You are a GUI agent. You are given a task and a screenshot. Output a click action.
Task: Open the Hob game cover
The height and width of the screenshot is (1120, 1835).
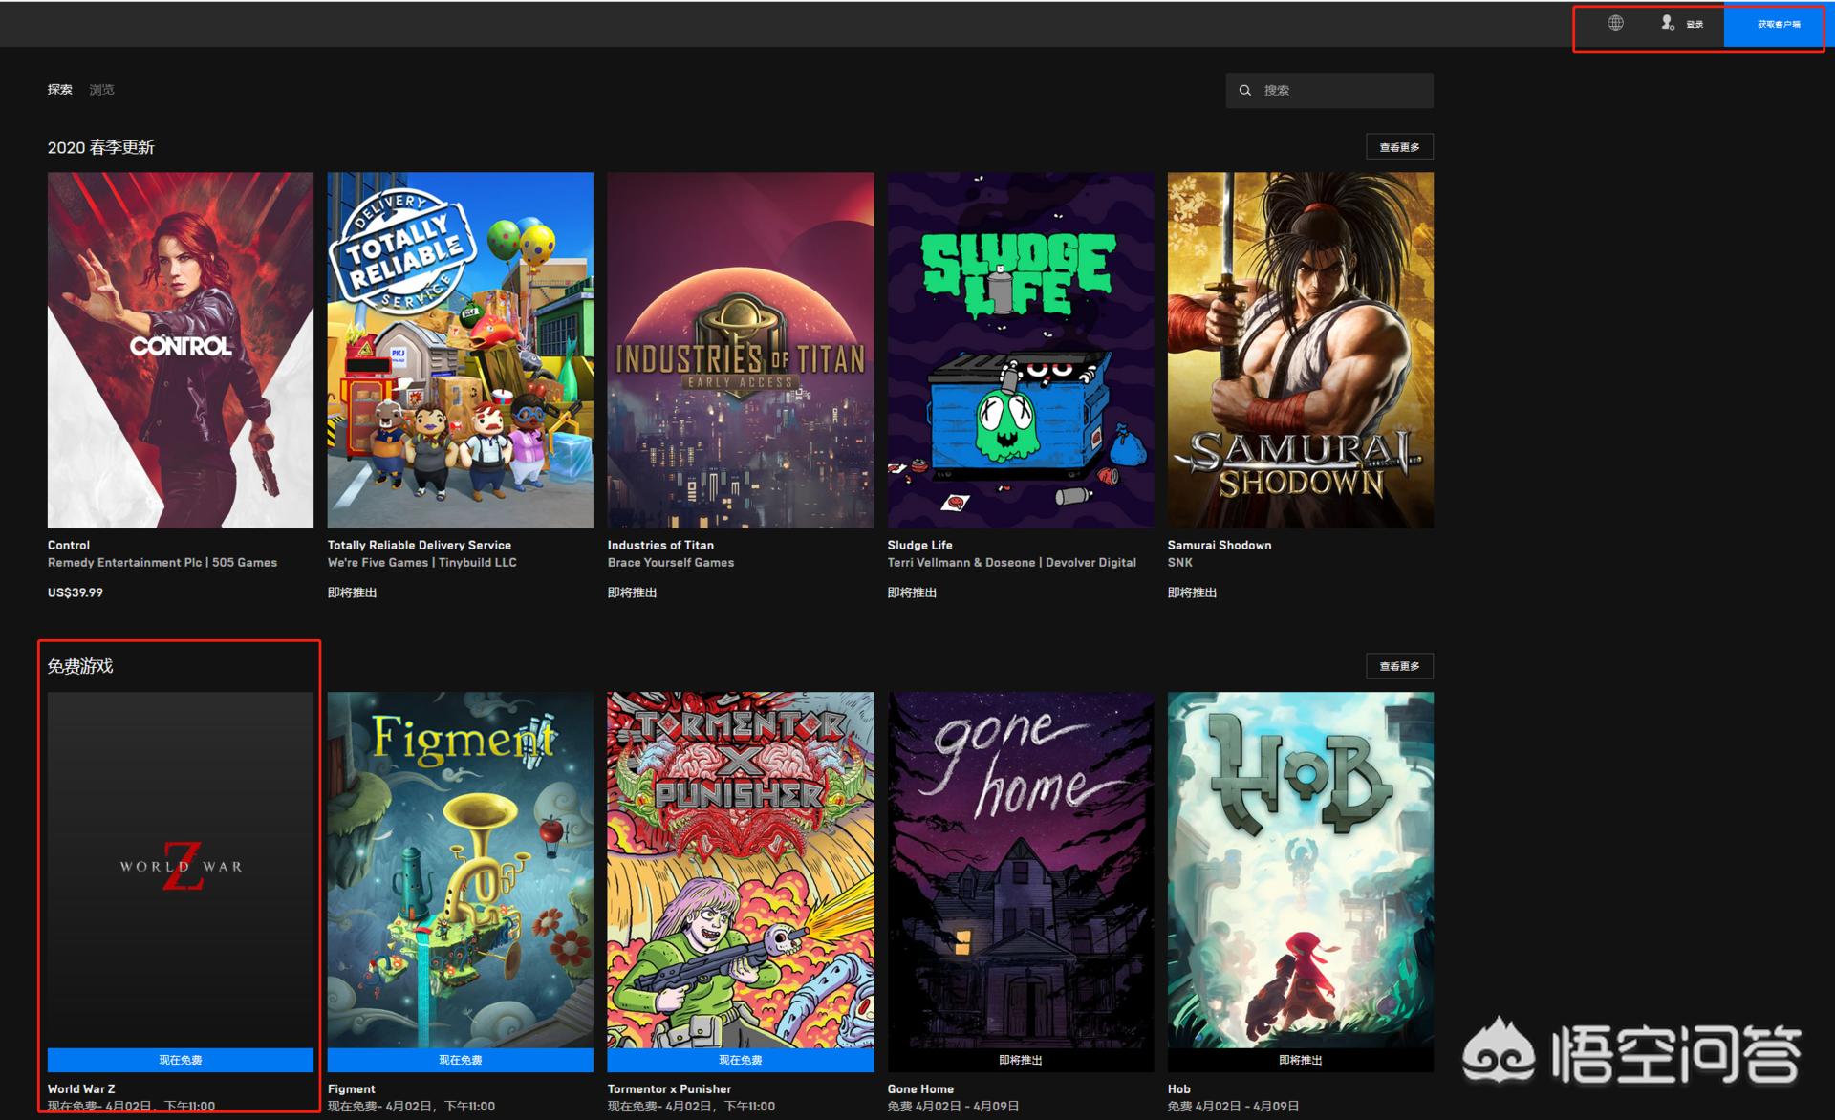[1301, 870]
